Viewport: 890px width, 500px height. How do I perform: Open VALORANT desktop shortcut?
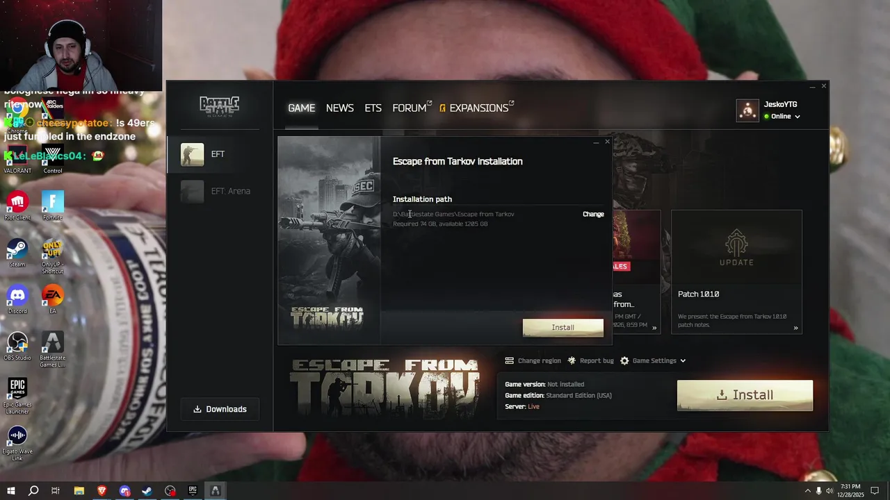[x=17, y=158]
